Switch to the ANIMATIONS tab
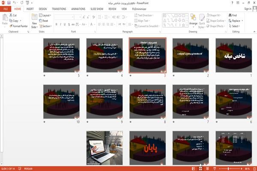This screenshot has height=171, width=257. point(78,9)
